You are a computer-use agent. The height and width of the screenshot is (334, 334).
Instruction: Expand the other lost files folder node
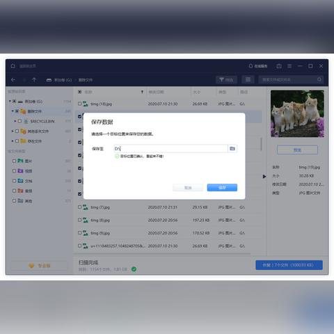13,131
